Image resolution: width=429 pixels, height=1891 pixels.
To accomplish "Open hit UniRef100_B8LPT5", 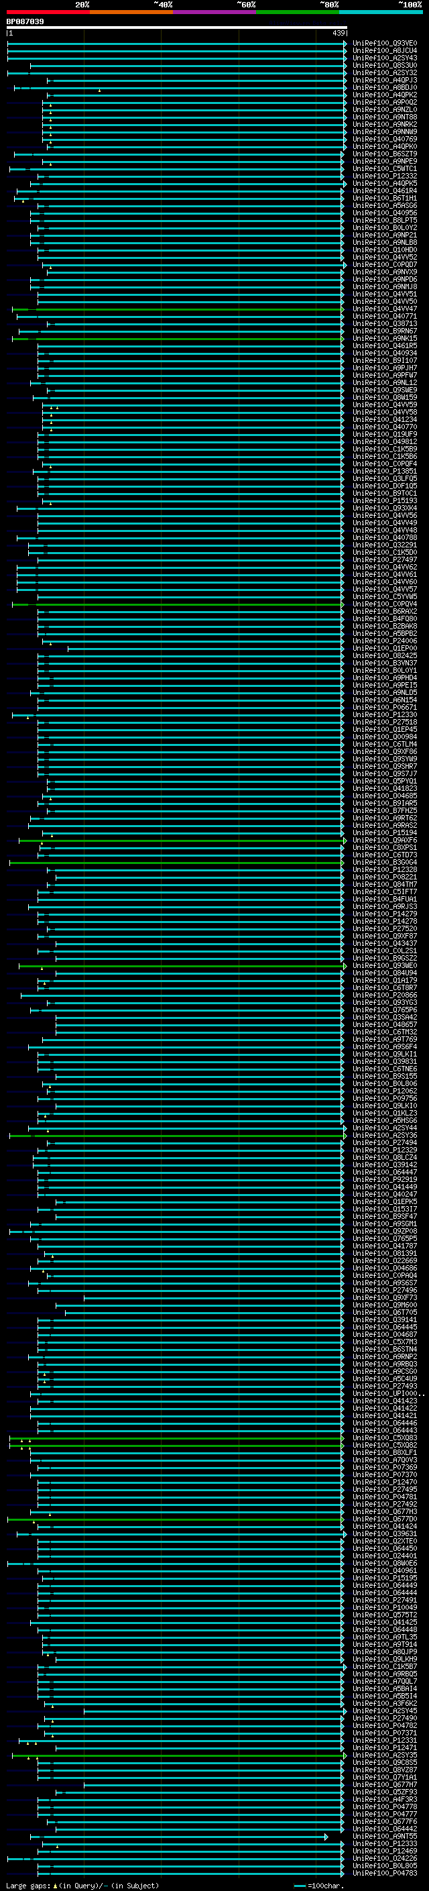I will pyautogui.click(x=385, y=220).
